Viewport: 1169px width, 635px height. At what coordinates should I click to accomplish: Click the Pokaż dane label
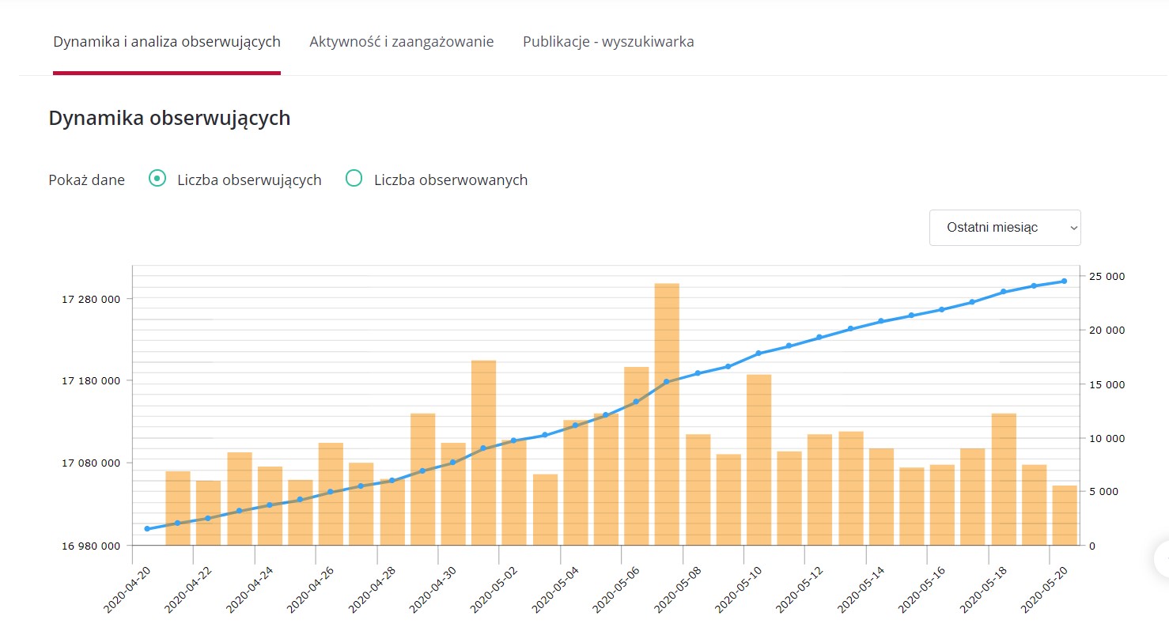(86, 180)
